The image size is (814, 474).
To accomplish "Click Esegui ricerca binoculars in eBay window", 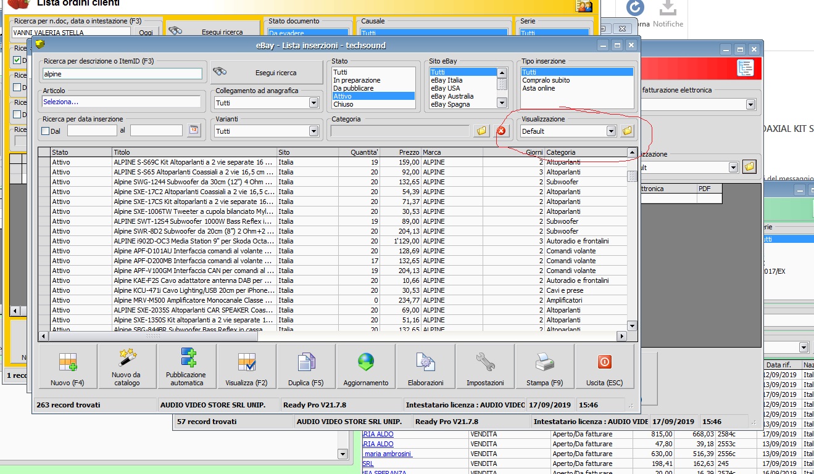I will 267,73.
